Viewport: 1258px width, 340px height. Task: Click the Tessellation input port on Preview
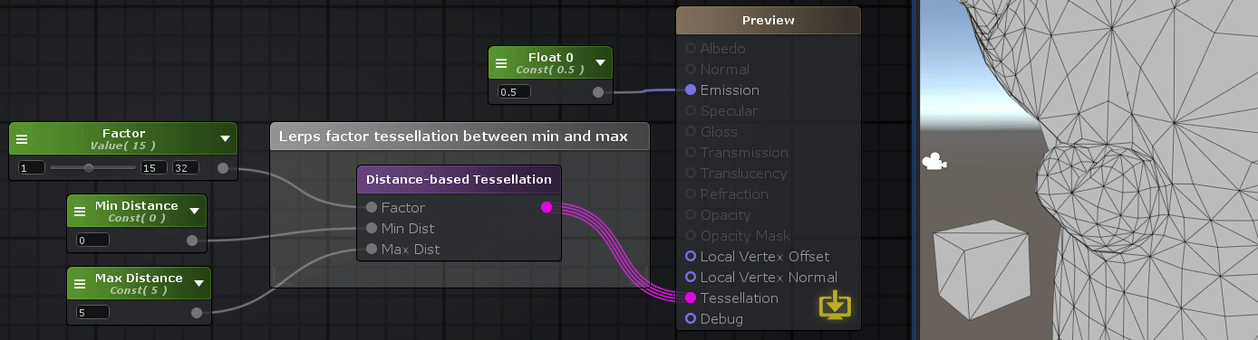pos(691,298)
